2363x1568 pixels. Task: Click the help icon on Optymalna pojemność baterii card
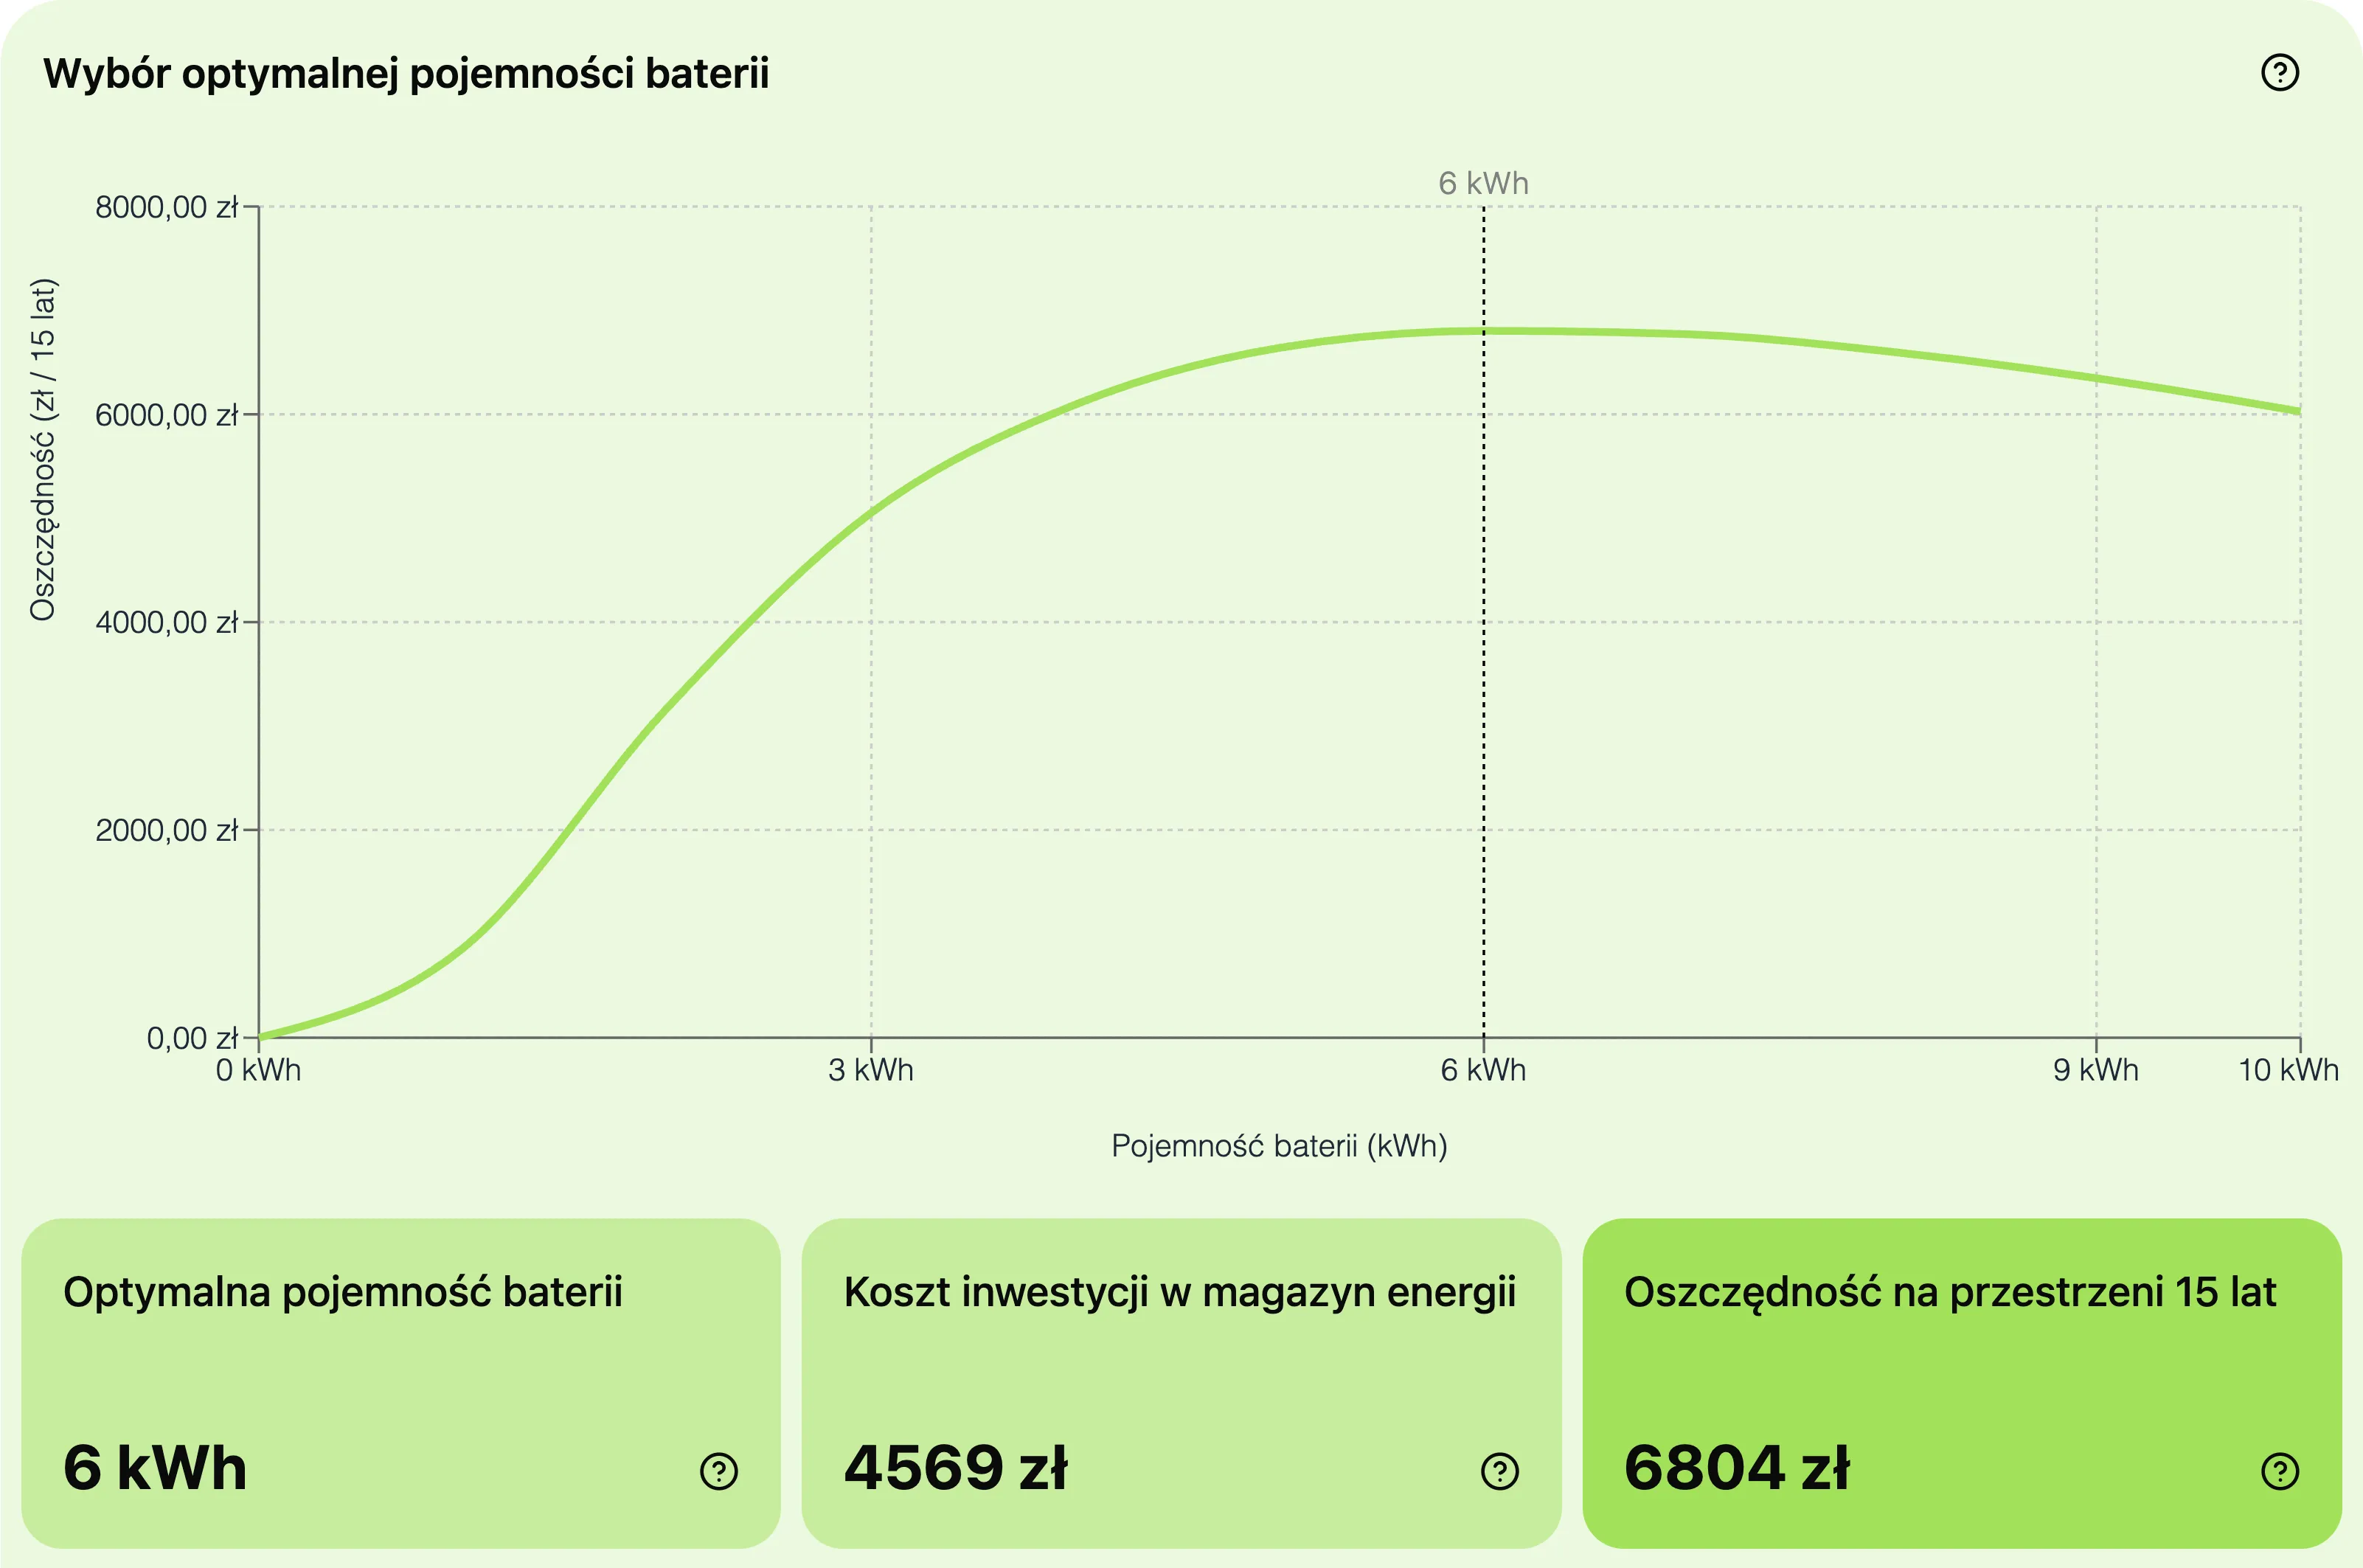coord(718,1471)
